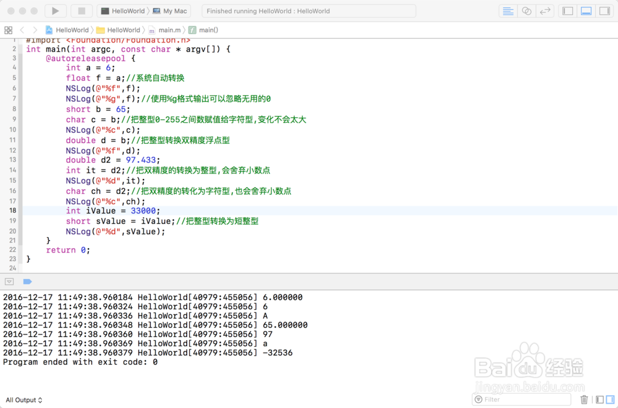Click line number 13 in gutter
Screen dimensions: 618x408
pyautogui.click(x=12, y=160)
